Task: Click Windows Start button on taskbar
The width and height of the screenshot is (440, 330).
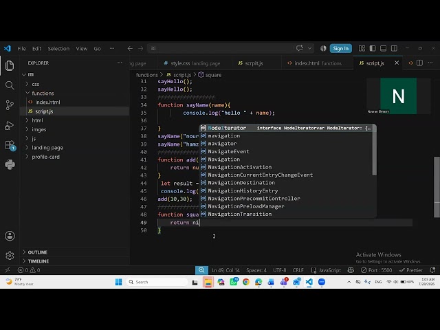Action: coord(118,282)
